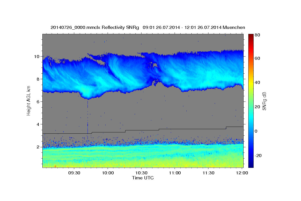
Task: Click the dark blue bottom of the colorbar
Action: click(x=251, y=165)
